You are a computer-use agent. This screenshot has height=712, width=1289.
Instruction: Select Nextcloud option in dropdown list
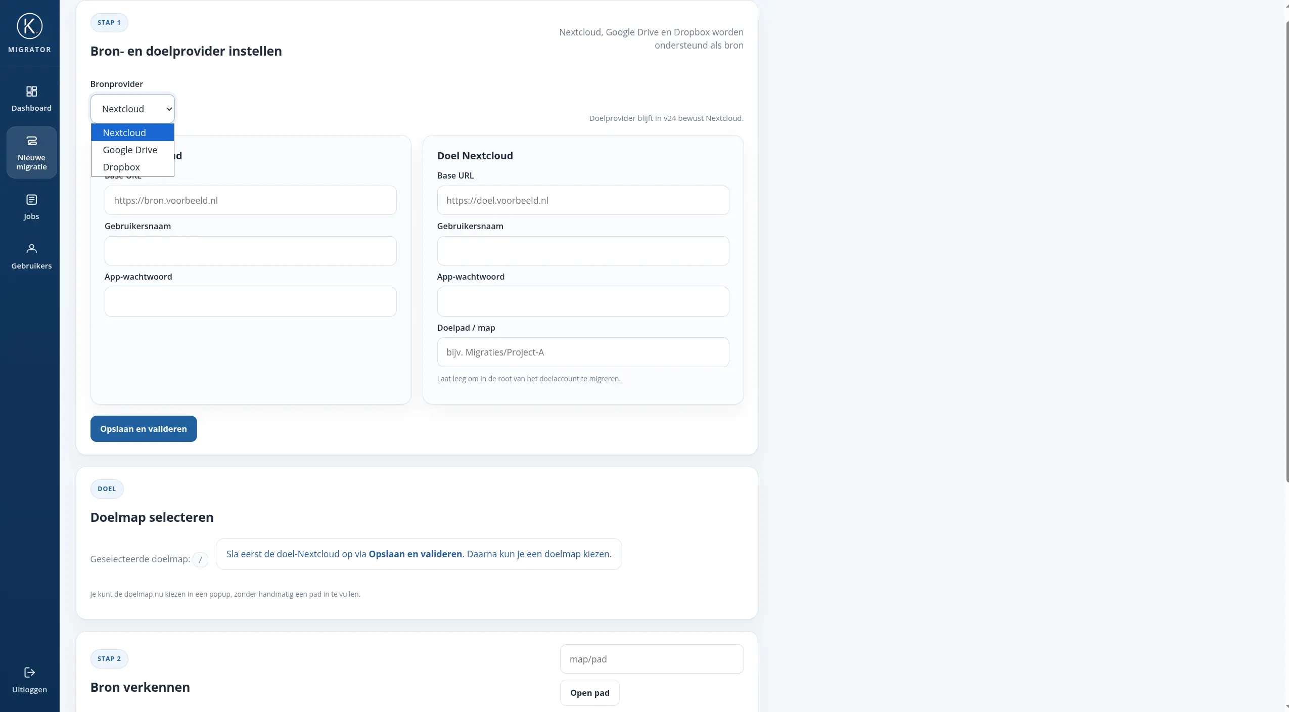point(124,133)
